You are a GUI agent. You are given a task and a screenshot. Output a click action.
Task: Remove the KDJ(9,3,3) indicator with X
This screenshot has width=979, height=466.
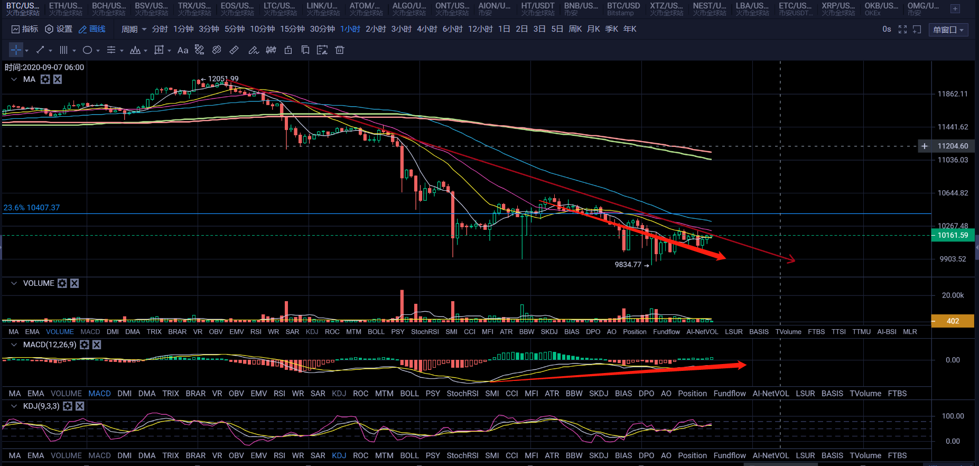80,406
